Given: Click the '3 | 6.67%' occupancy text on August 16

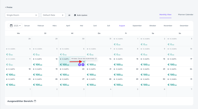Looking at the screenshot, I should tap(146, 59).
